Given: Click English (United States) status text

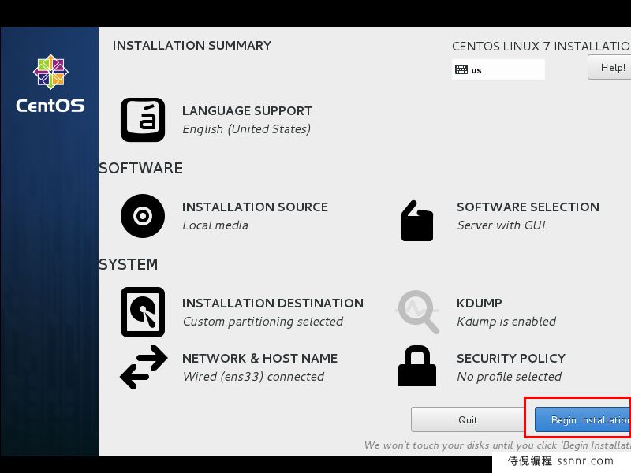Looking at the screenshot, I should (246, 129).
